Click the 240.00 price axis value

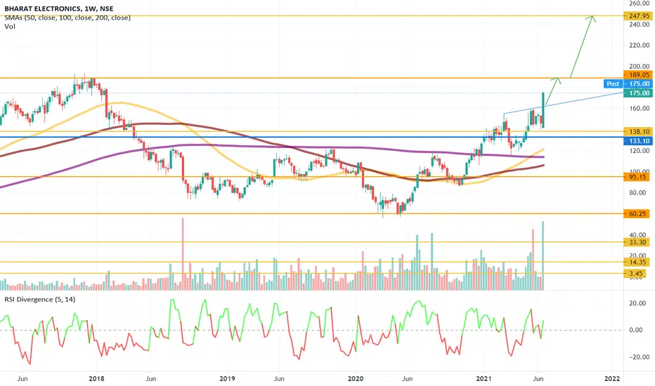640,25
